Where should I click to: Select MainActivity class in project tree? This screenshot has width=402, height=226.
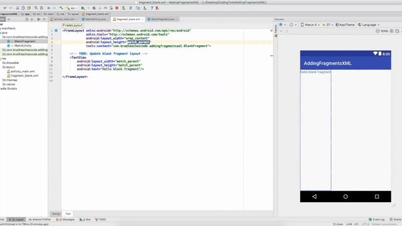point(23,46)
